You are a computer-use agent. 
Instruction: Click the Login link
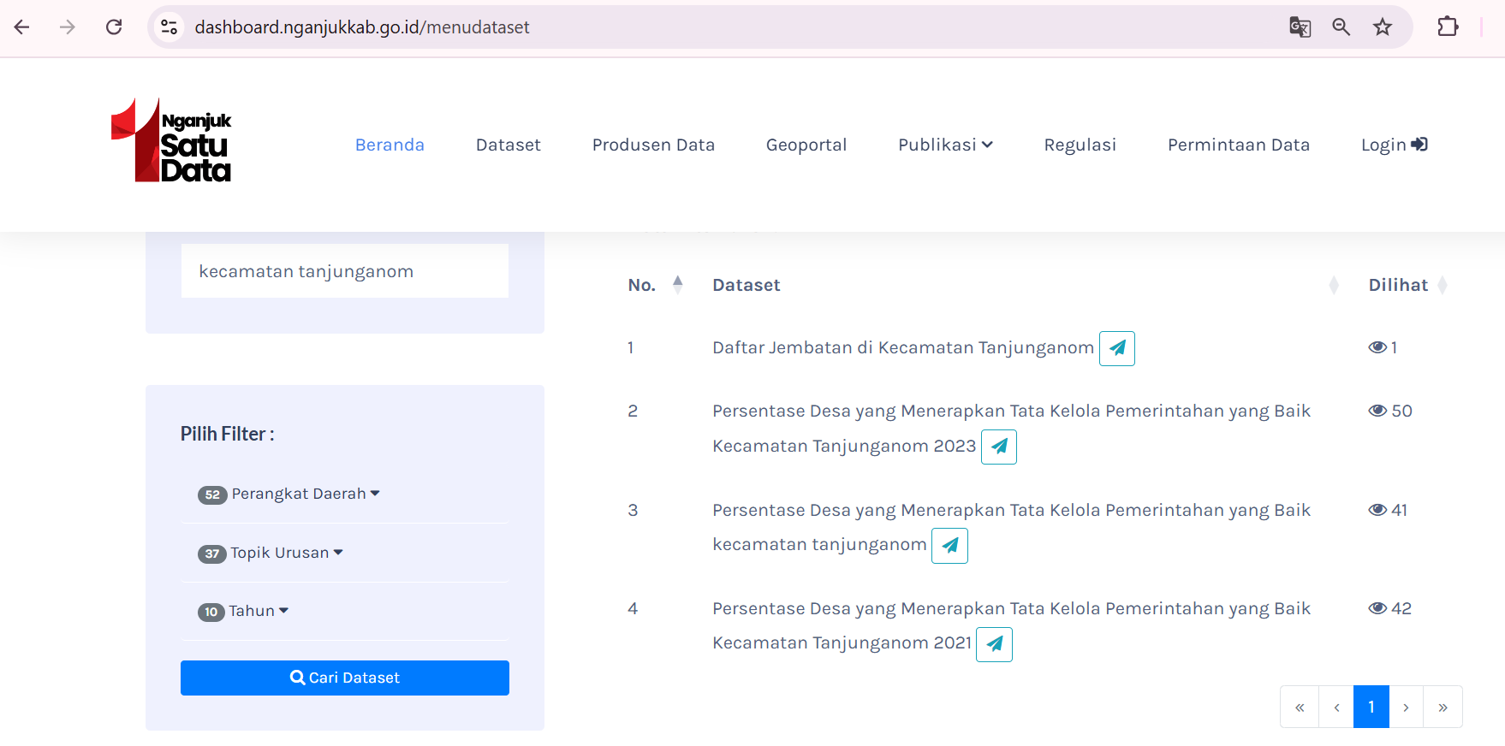1394,145
